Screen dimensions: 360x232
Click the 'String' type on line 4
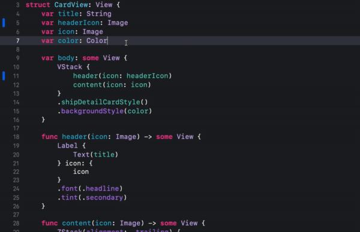(99, 14)
